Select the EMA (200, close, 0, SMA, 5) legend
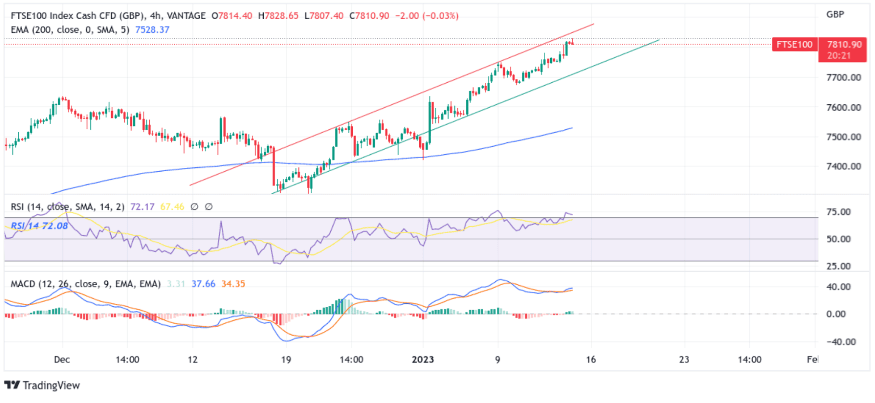The image size is (875, 403). tap(70, 30)
